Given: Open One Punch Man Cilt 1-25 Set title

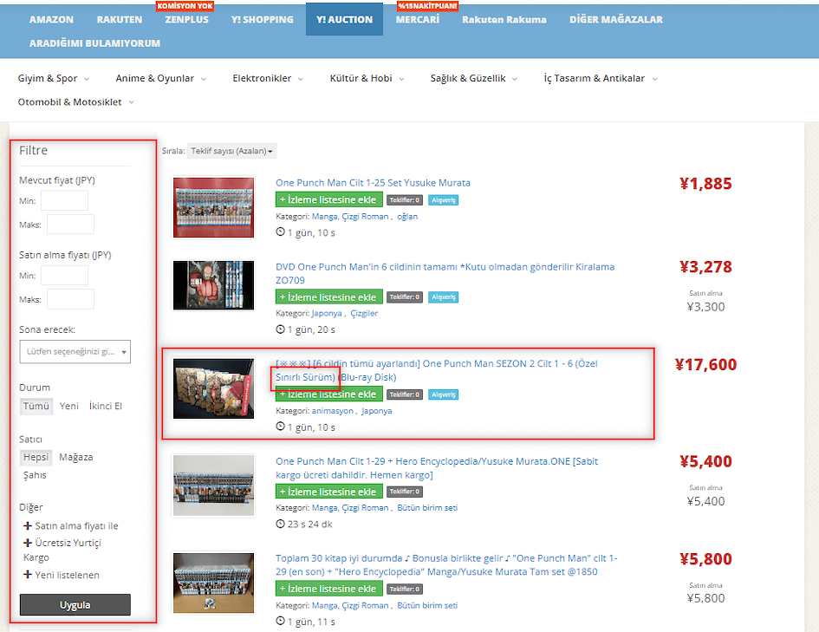Looking at the screenshot, I should (x=373, y=183).
